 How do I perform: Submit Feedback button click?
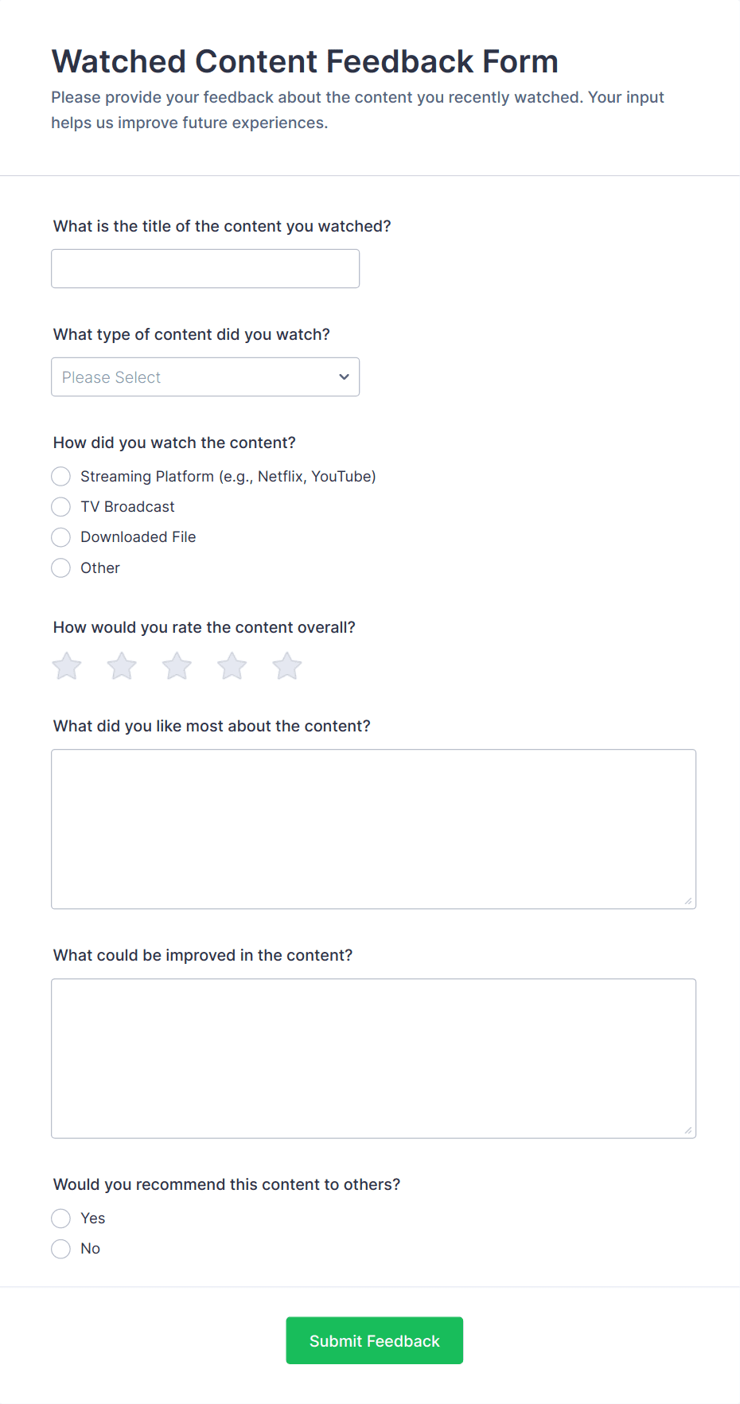(x=374, y=1341)
